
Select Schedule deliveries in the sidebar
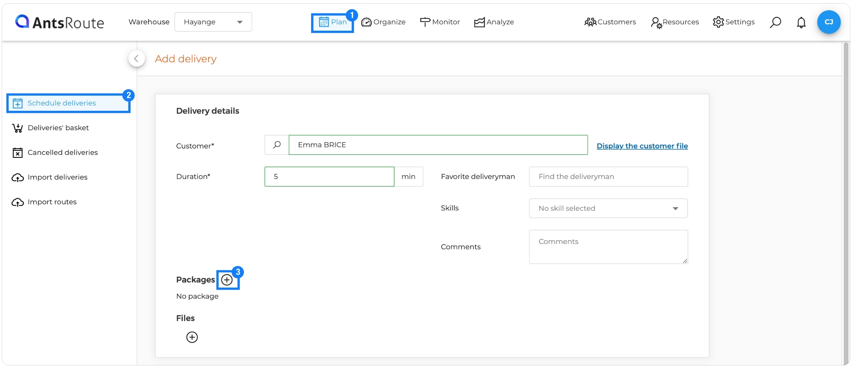(x=69, y=103)
